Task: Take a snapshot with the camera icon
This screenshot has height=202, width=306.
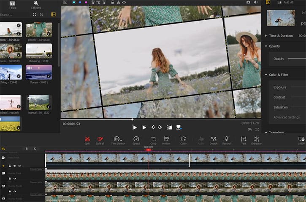Action: click(x=248, y=3)
